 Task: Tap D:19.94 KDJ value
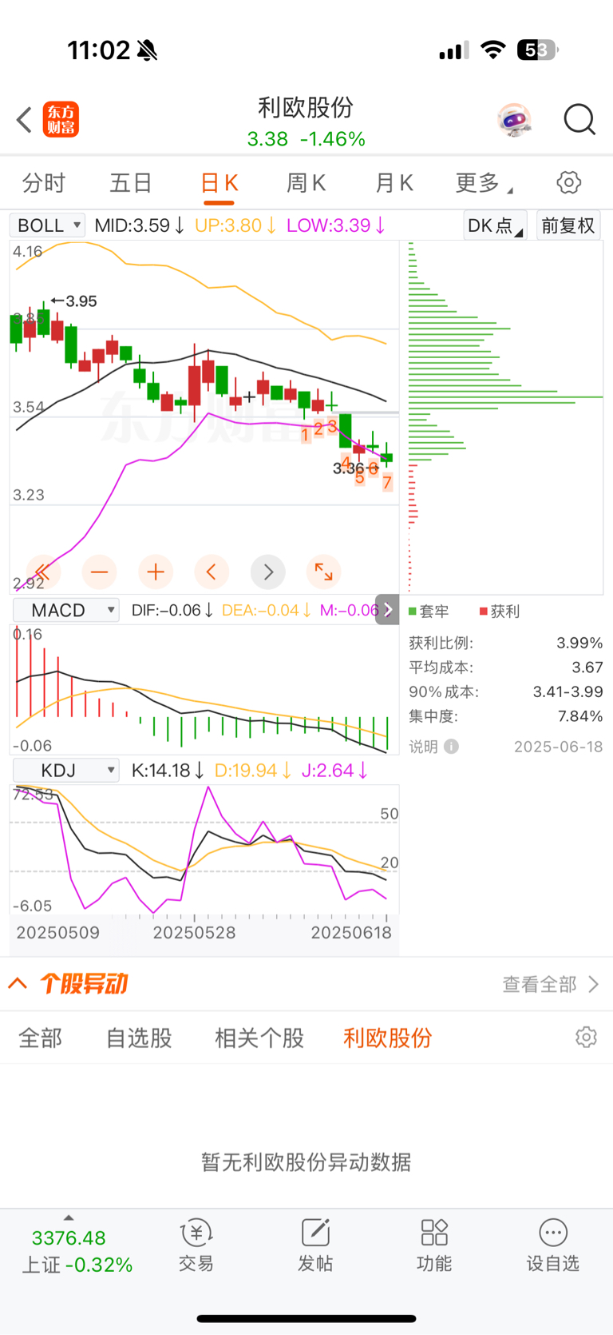click(253, 770)
